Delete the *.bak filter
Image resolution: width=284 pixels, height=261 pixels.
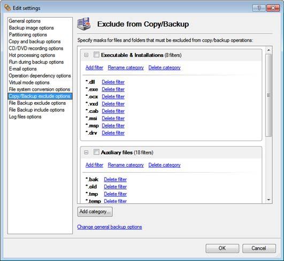pyautogui.click(x=116, y=180)
